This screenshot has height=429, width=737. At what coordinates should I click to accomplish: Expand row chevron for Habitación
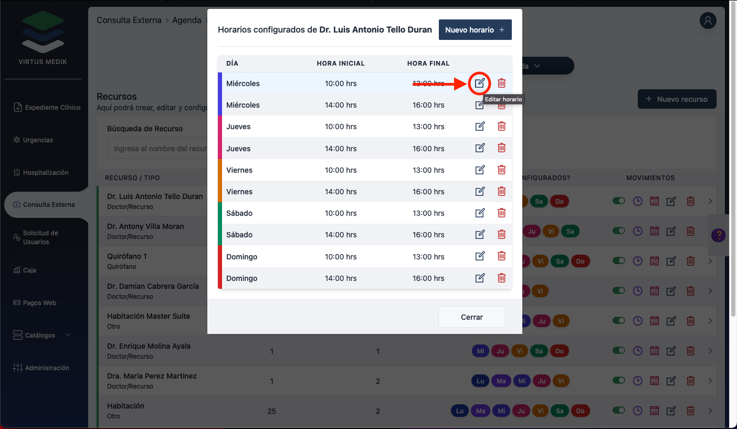tap(710, 411)
